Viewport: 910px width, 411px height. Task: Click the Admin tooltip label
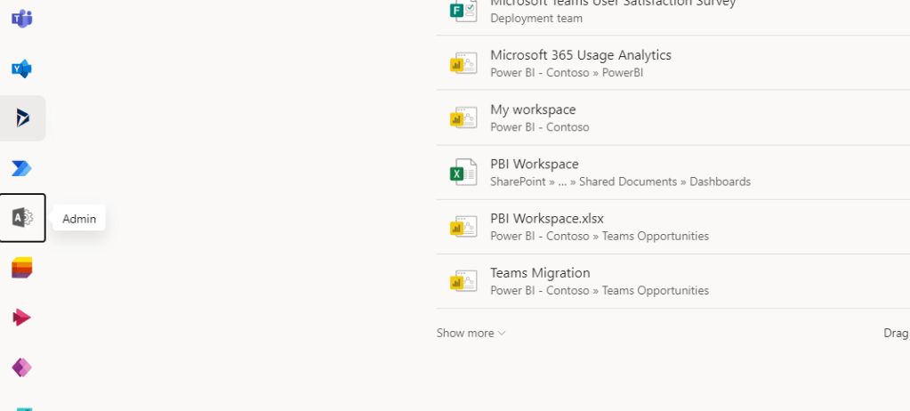coord(79,219)
